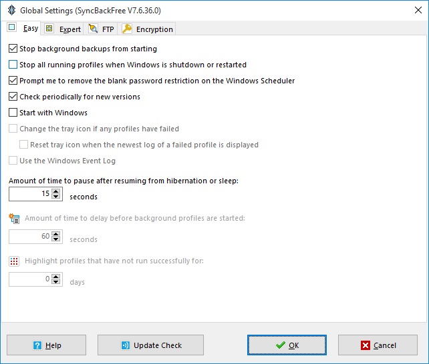Close the Global Settings window

tap(418, 11)
